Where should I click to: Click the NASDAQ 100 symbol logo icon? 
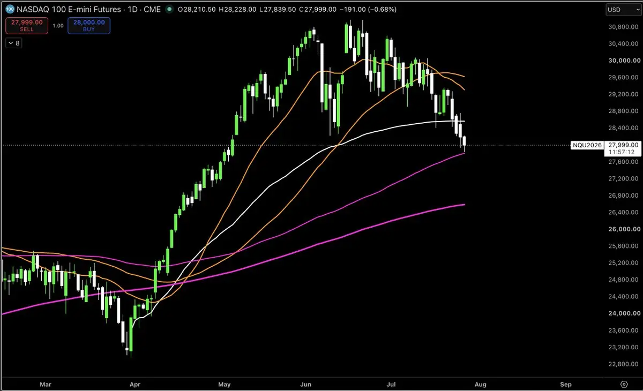[x=10, y=10]
